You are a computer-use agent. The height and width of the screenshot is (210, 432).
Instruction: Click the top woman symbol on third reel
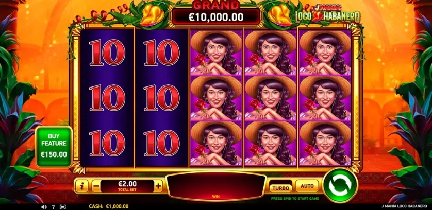216,52
